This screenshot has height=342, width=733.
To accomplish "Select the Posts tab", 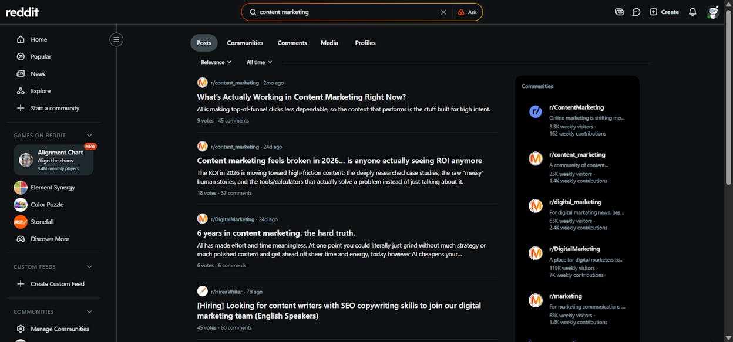I will pyautogui.click(x=204, y=43).
